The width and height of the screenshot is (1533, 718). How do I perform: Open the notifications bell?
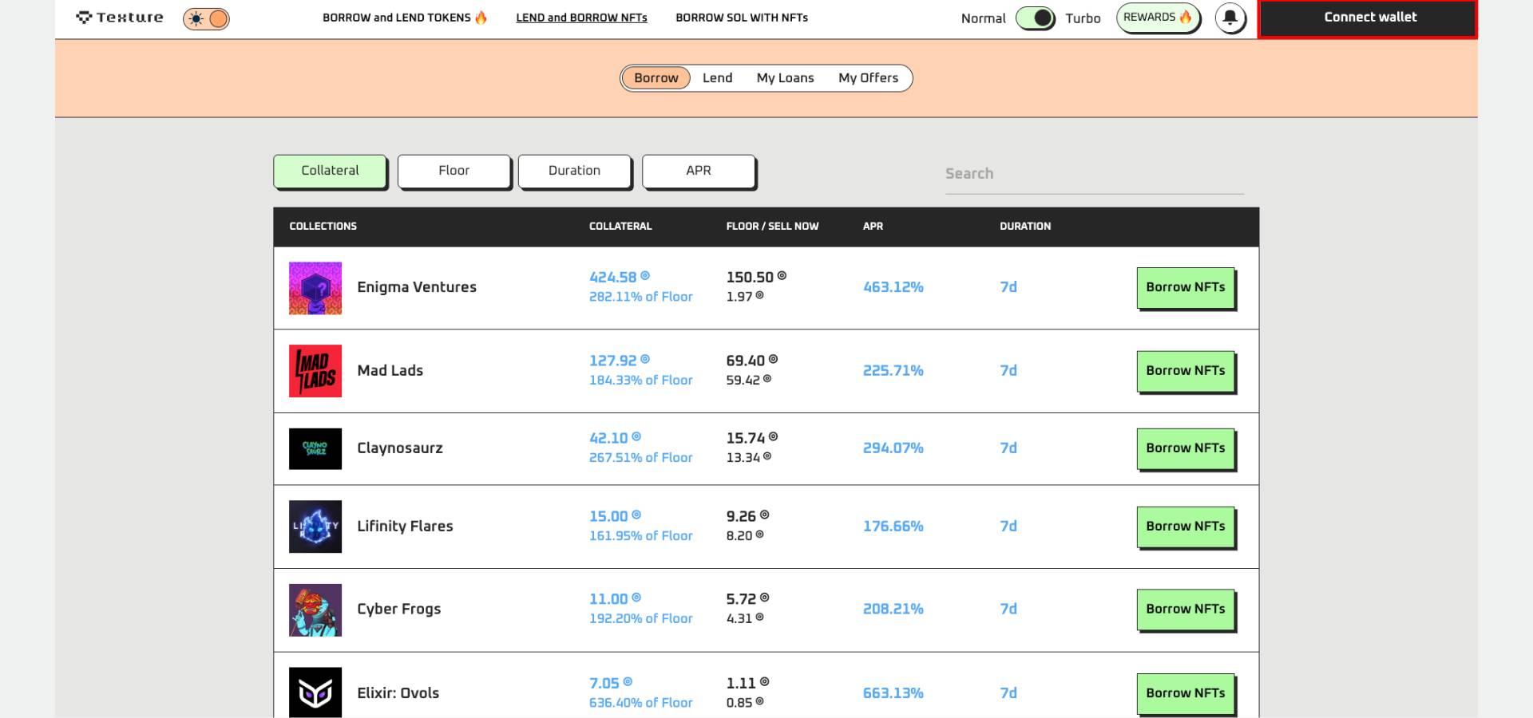(x=1230, y=18)
